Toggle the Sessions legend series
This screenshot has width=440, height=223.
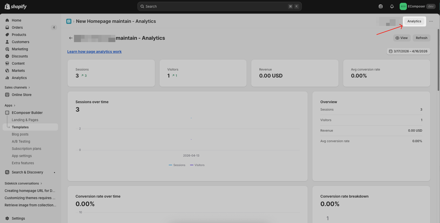coord(177,165)
